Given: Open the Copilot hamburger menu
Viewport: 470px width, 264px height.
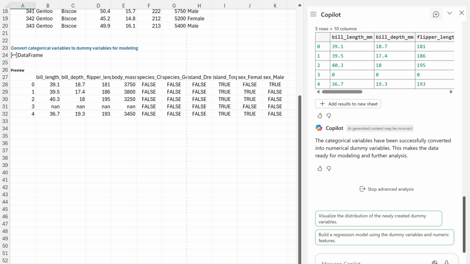Looking at the screenshot, I should click(313, 14).
